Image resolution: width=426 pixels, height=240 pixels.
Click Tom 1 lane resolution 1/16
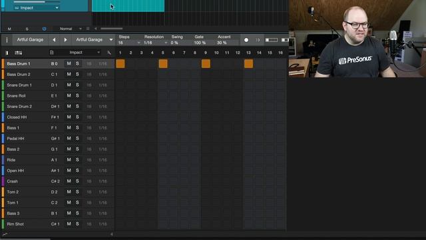[x=103, y=203]
